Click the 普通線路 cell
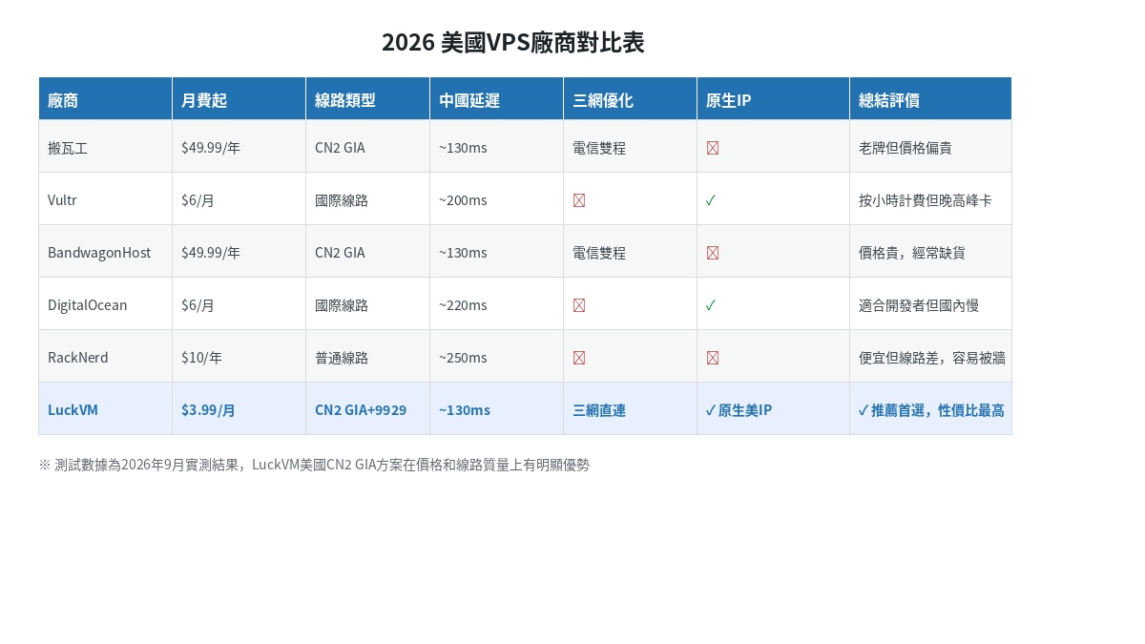This screenshot has height=644, width=1145. 368,357
